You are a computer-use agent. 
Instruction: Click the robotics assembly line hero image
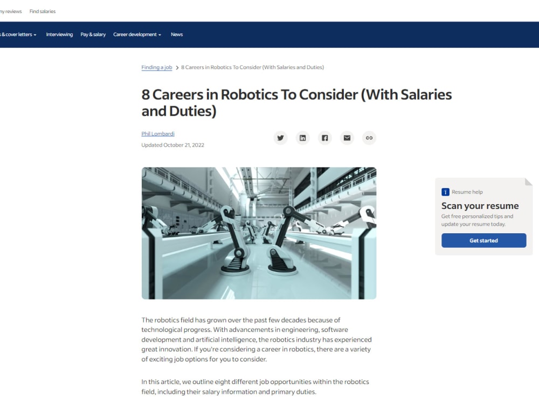tap(259, 233)
